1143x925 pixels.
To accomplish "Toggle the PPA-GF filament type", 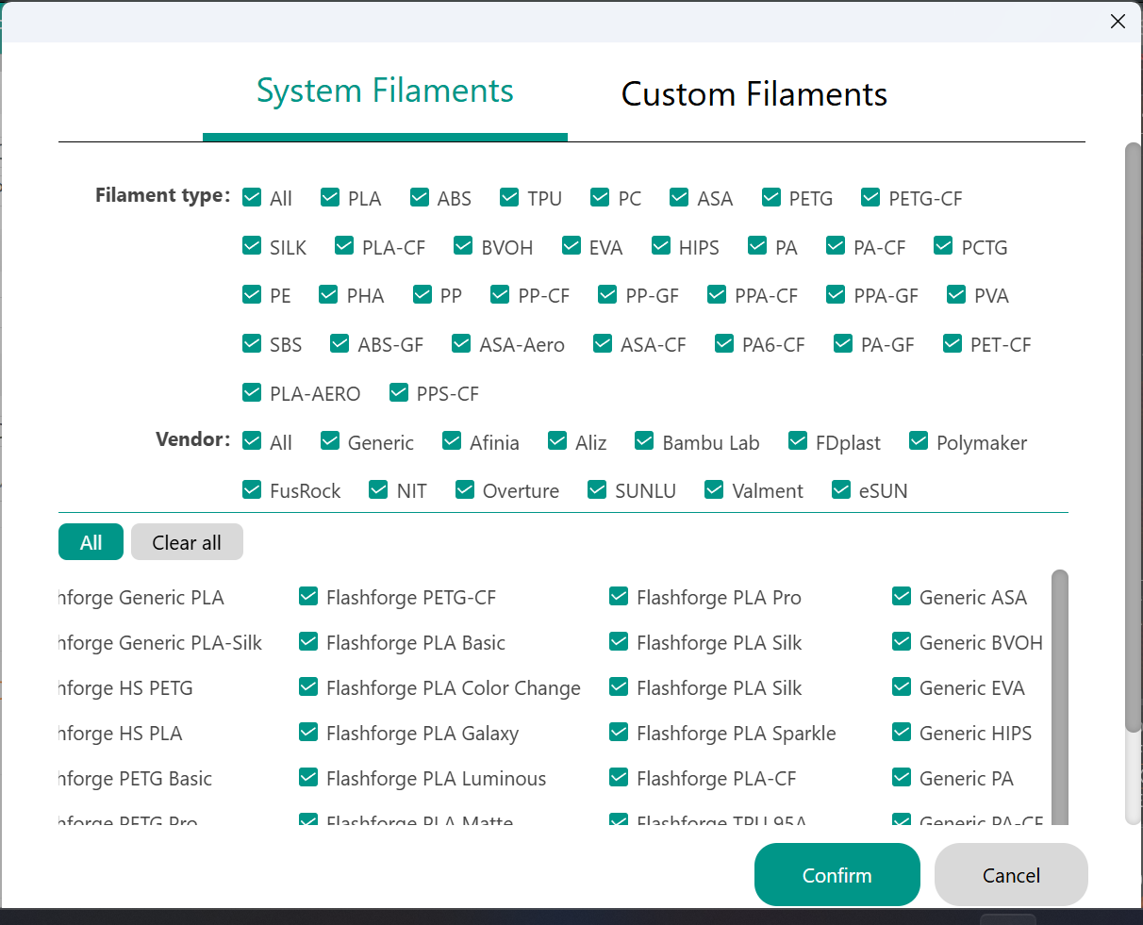I will 836,294.
